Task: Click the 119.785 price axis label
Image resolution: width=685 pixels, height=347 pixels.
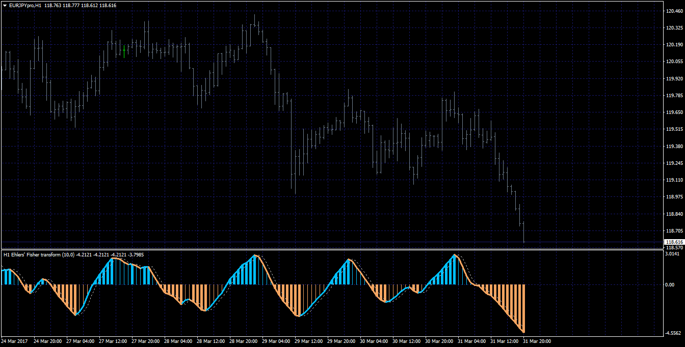Action: (x=674, y=96)
